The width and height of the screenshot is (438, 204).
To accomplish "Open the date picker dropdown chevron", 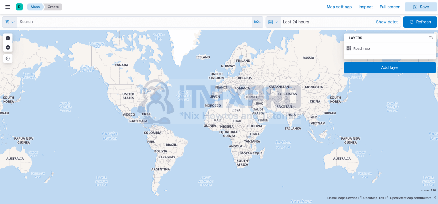I will point(276,22).
